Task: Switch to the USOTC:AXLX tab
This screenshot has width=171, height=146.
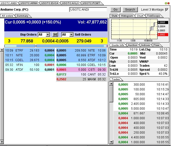Action: tap(70, 3)
